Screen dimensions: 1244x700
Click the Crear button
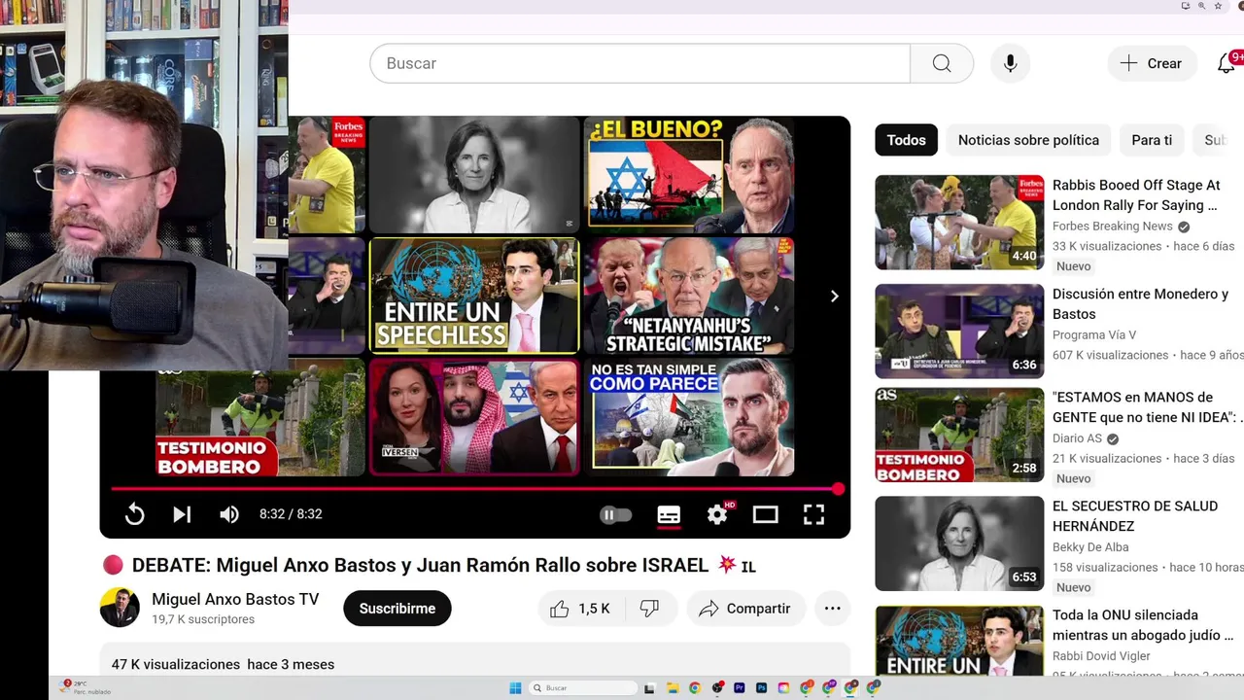(1152, 63)
